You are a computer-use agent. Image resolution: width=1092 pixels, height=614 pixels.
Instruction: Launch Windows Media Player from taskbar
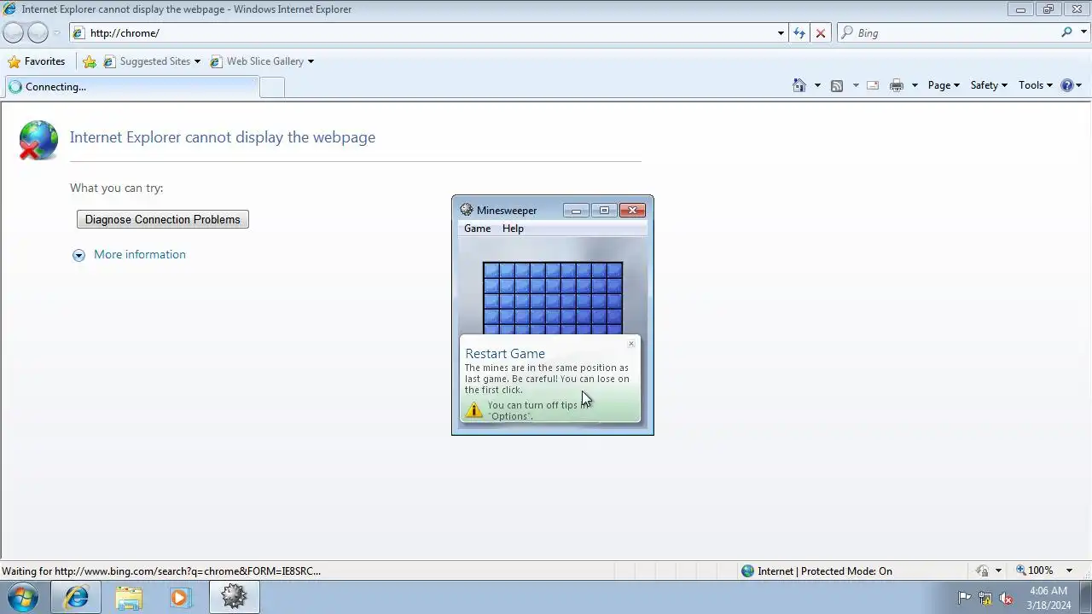coord(180,597)
